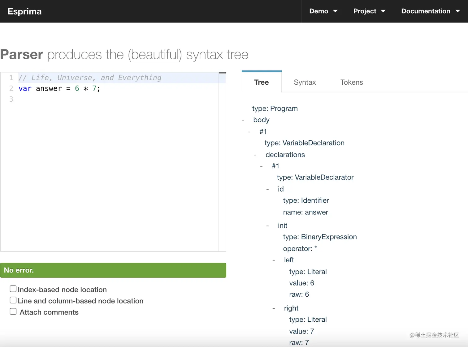
Task: Switch to the Syntax tab
Action: [305, 82]
